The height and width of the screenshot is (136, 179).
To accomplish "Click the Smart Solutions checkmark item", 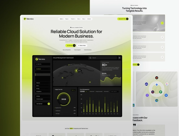I will tap(87, 50).
